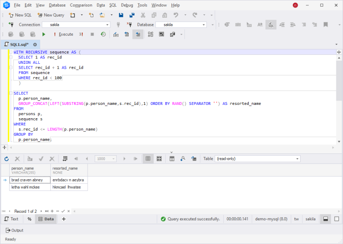Select the letha wahl mckee cell
The height and width of the screenshot is (244, 343).
30,187
